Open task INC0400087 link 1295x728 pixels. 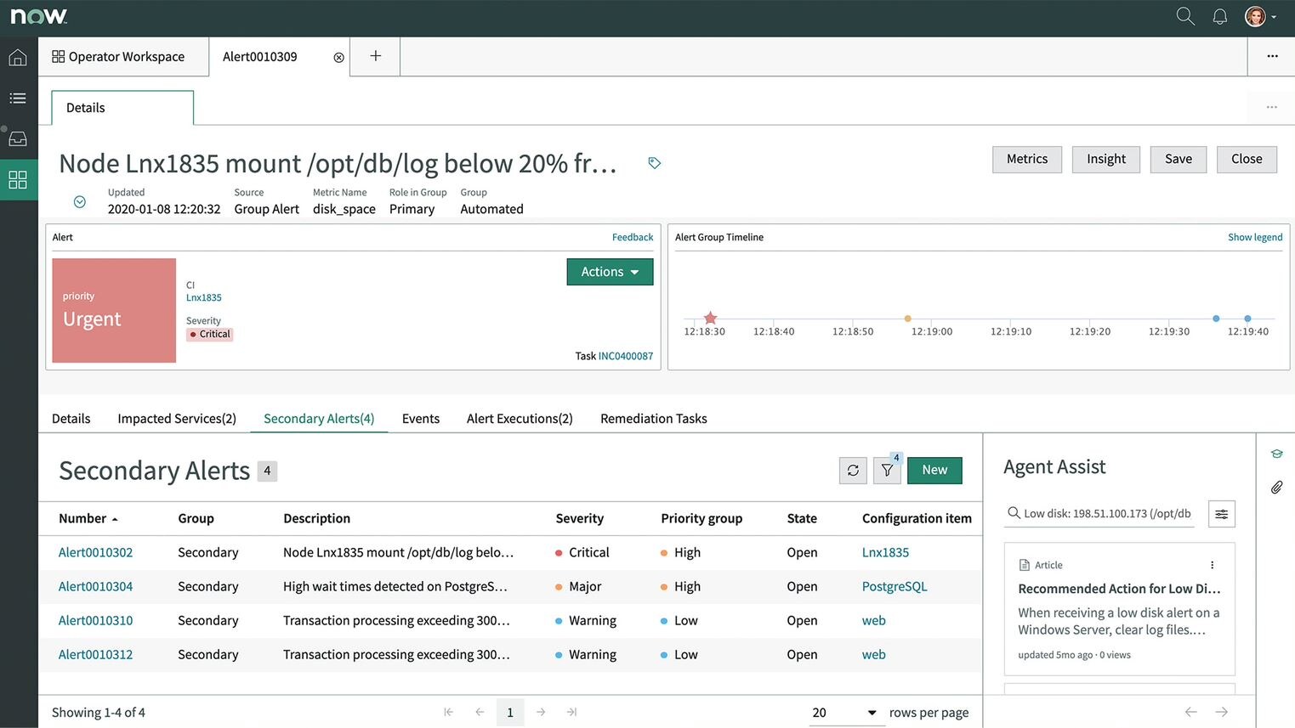tap(627, 356)
